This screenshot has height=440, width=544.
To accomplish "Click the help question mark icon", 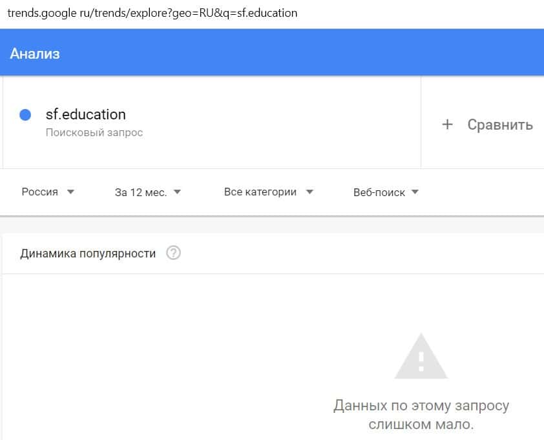I will tap(173, 253).
